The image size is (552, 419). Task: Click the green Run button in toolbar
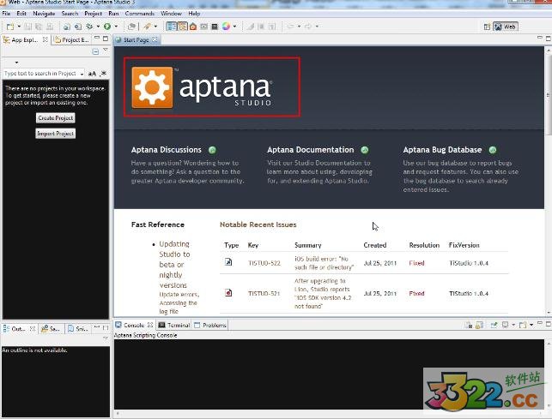[106, 27]
